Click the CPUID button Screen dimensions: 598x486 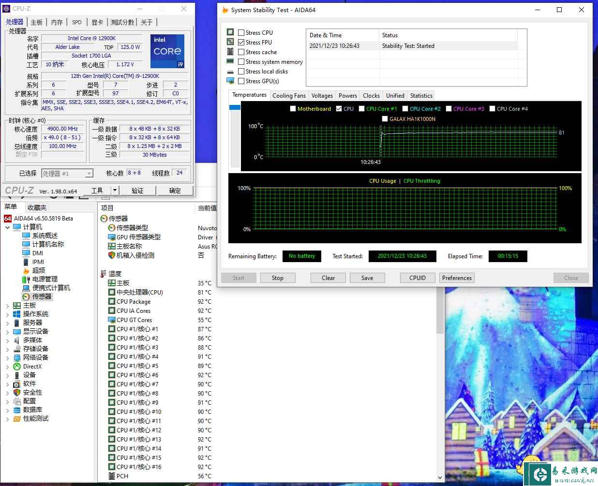tap(418, 278)
